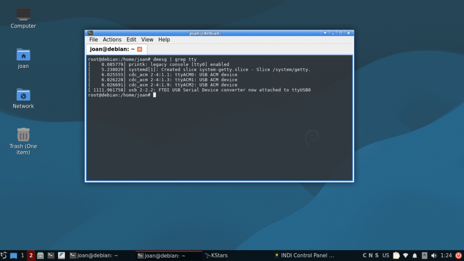
Task: Open the text editor launcher in the taskbar
Action: (x=62, y=256)
